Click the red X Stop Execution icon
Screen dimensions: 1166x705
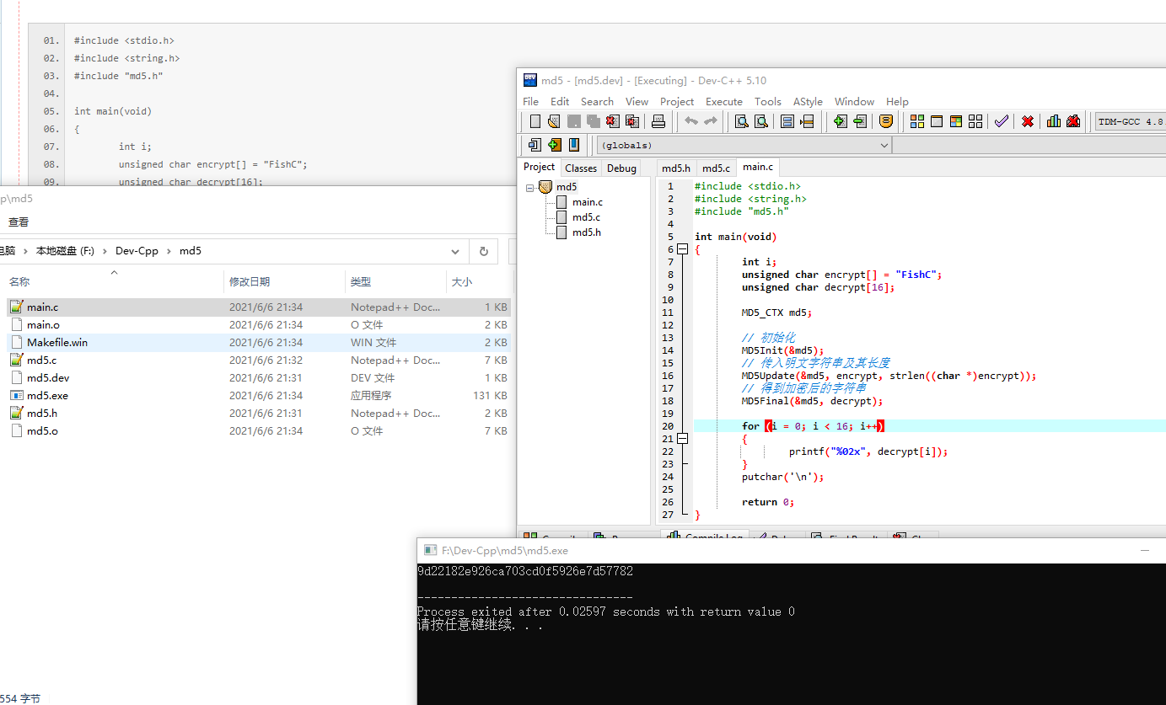[x=1028, y=121]
